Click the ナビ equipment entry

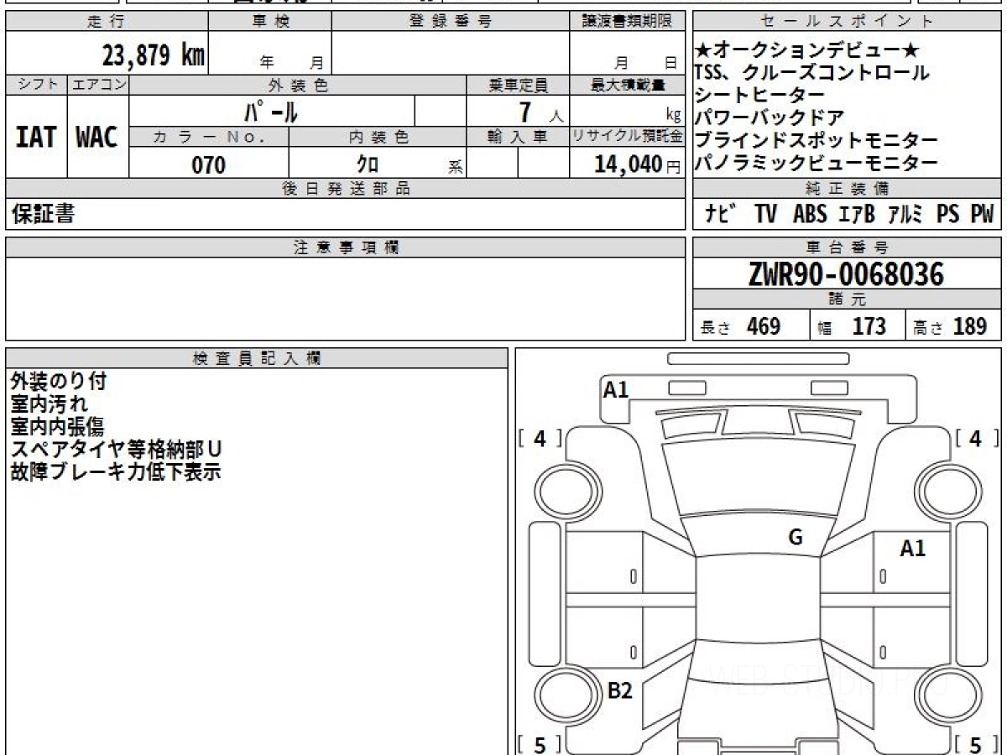coord(721,215)
